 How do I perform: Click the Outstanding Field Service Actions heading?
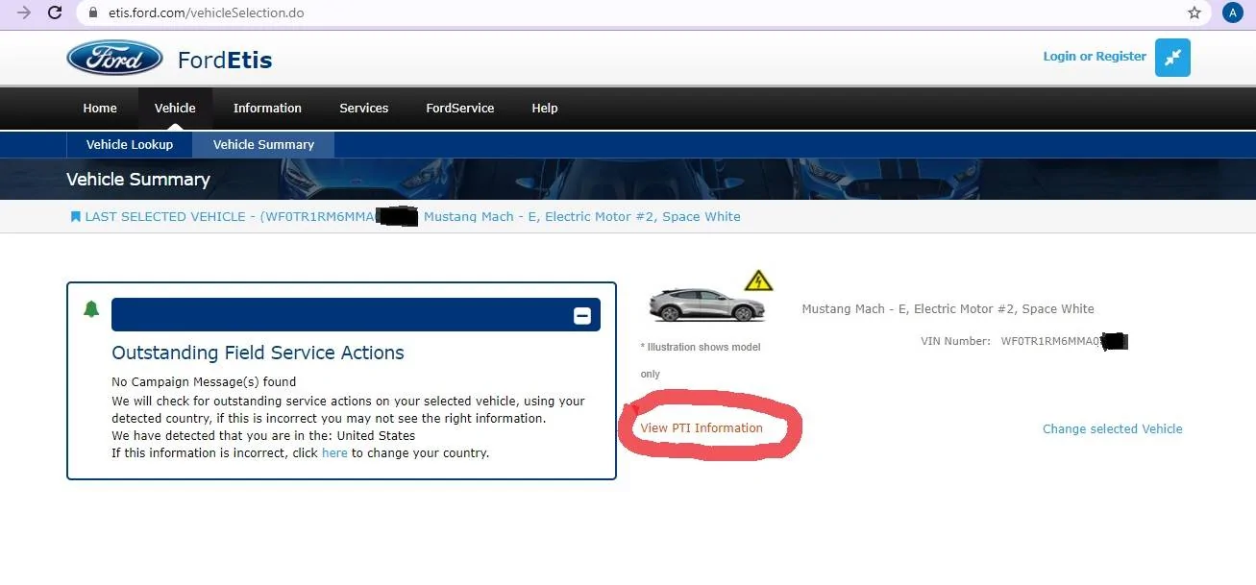click(258, 353)
